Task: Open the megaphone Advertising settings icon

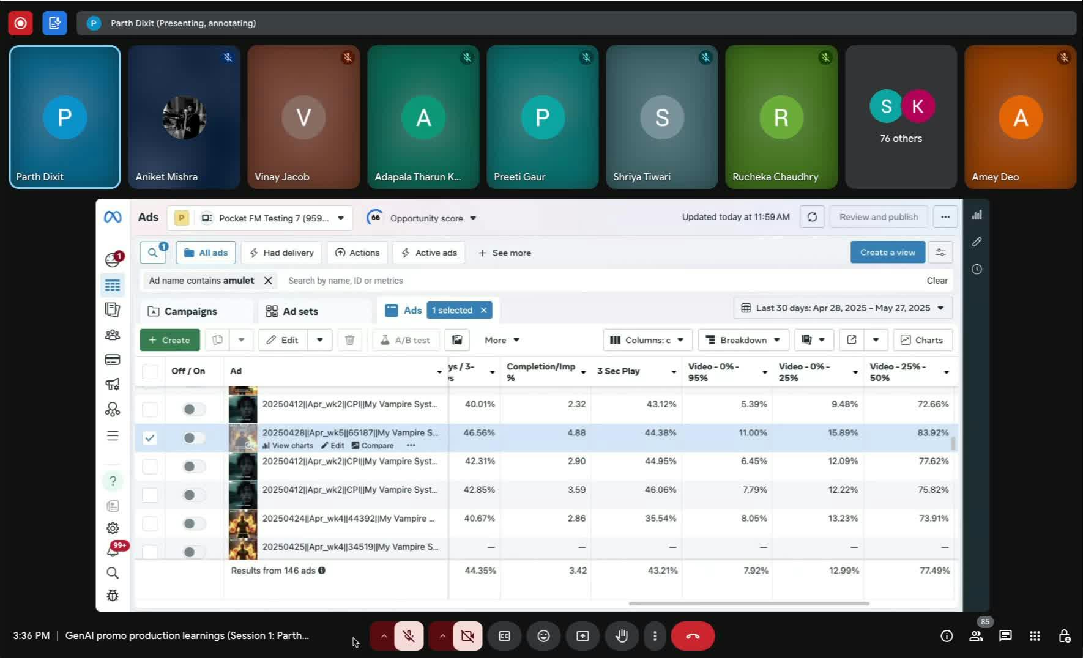Action: [x=113, y=384]
